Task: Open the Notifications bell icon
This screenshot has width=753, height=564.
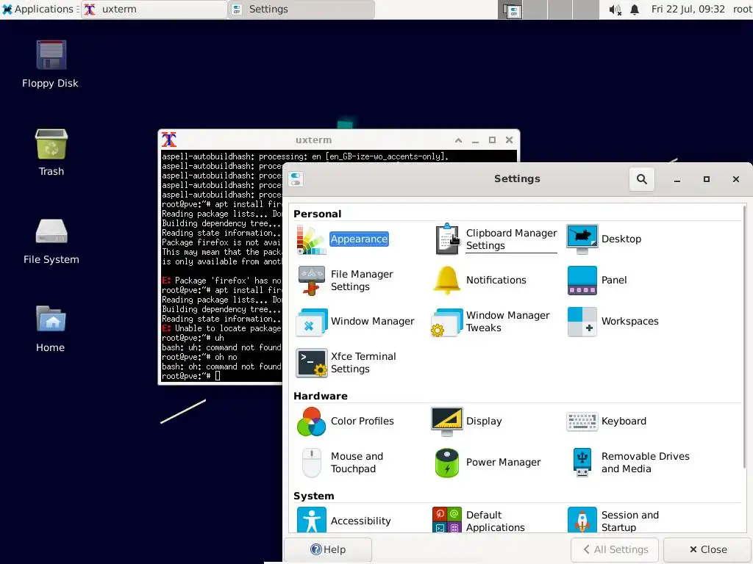Action: (446, 280)
